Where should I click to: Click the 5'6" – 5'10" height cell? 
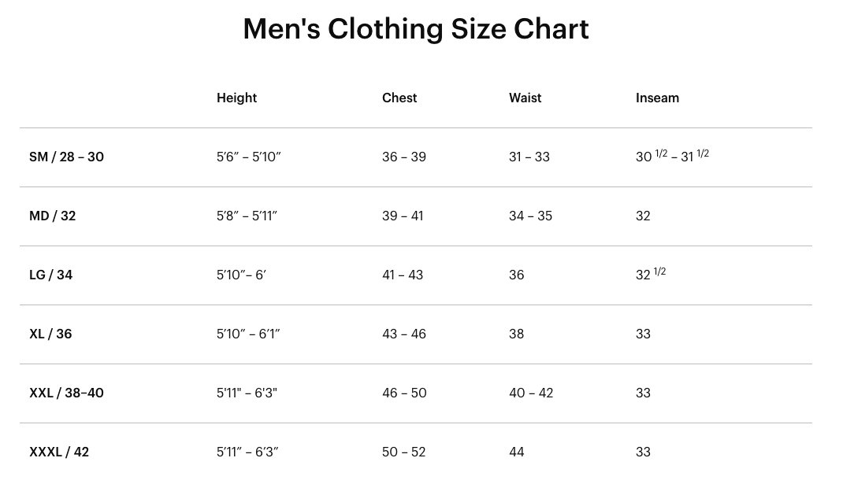pos(248,157)
